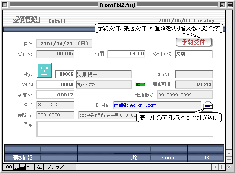
Task: Click the 顧客No field 00017
Action: (x=55, y=95)
